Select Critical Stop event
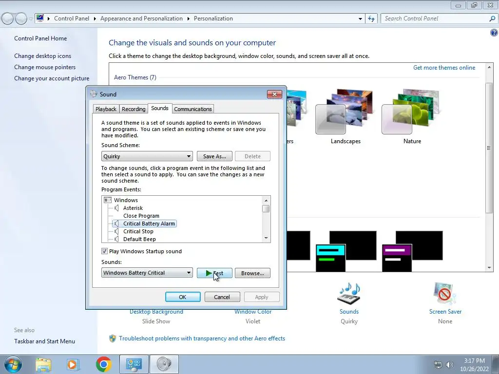Screen dimensions: 499x374 tap(138, 231)
